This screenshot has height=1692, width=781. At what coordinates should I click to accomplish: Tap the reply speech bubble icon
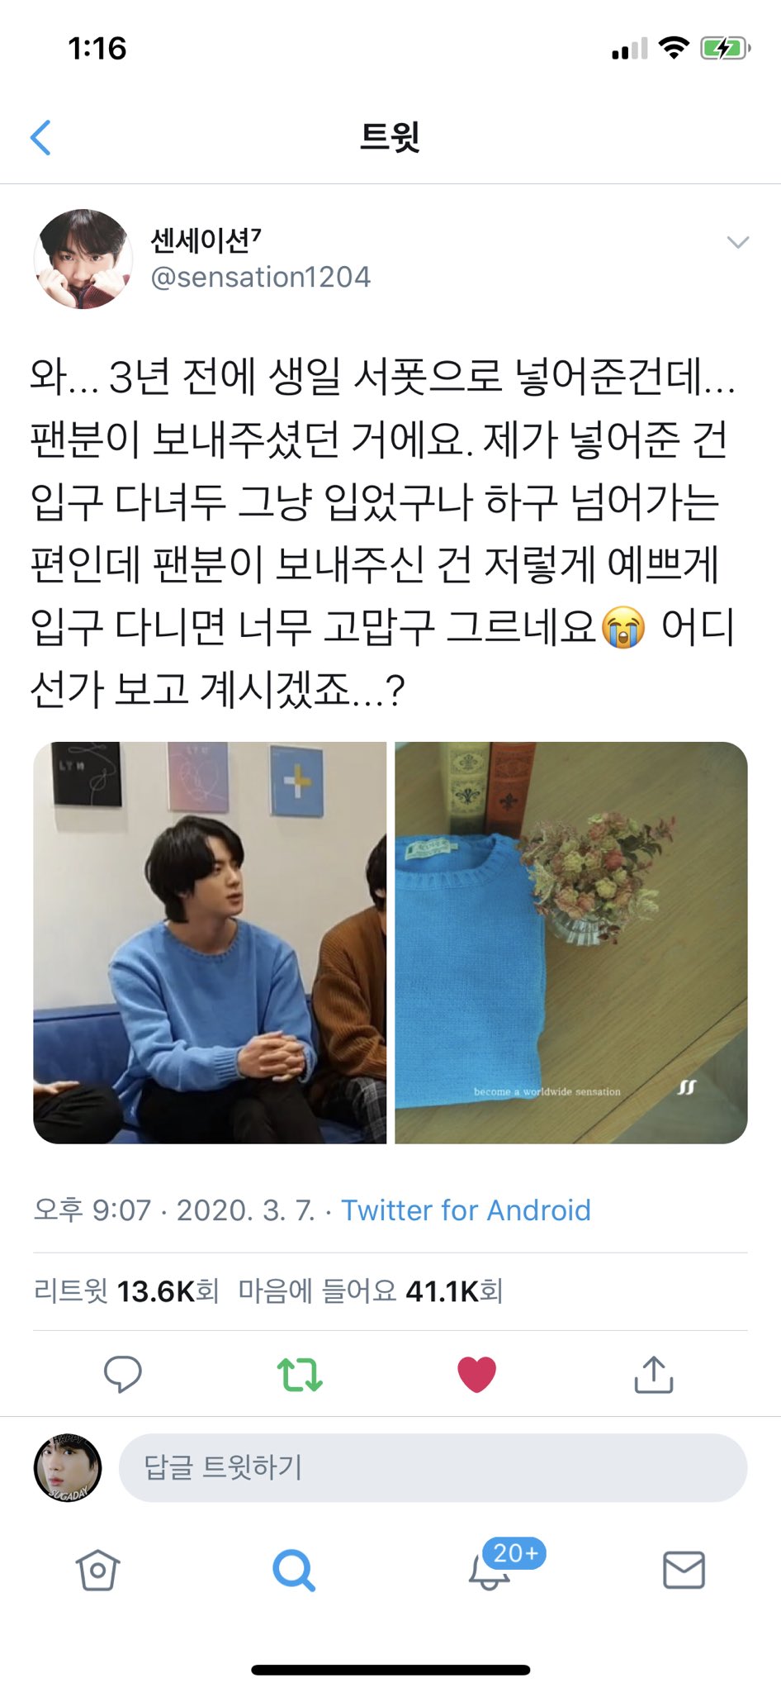(x=122, y=1374)
